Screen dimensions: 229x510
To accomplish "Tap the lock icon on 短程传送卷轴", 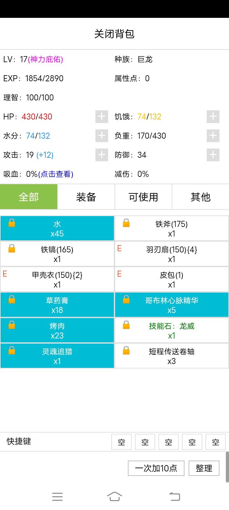I will (126, 350).
